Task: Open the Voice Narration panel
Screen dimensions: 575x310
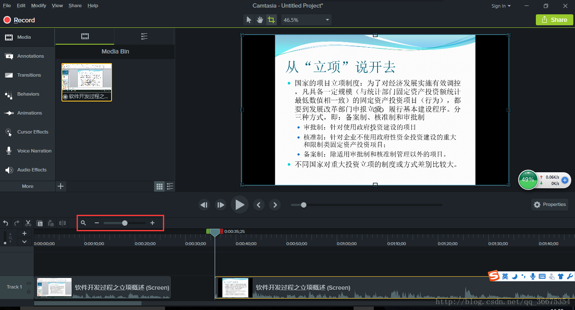Action: point(27,151)
